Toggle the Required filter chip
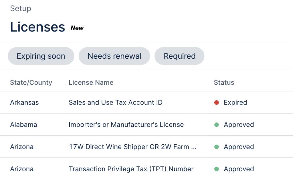293x179 pixels. point(179,56)
